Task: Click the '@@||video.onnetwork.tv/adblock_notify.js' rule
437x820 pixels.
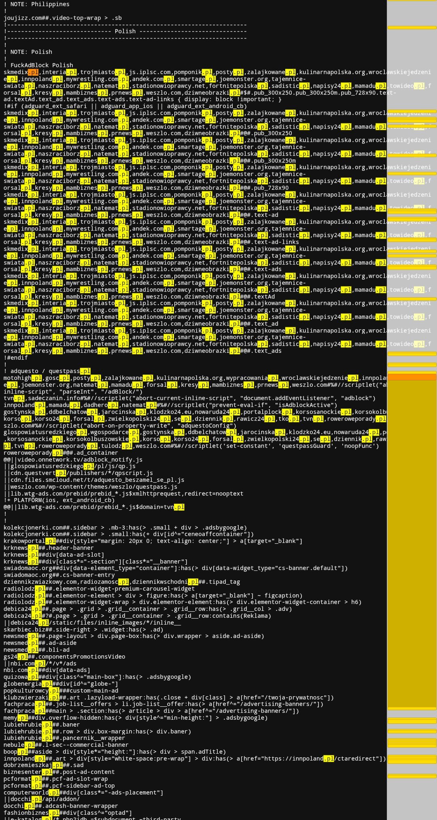Action: 73,460
